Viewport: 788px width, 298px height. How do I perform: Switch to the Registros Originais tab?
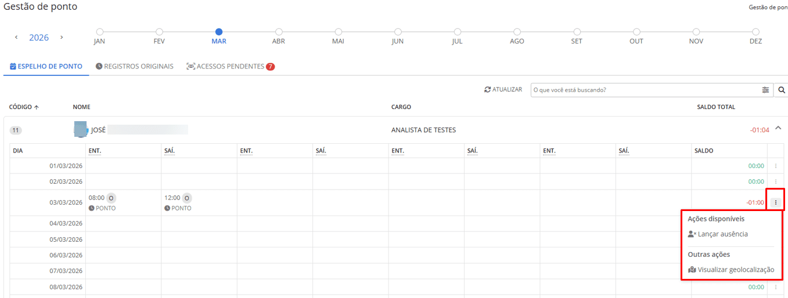[135, 67]
